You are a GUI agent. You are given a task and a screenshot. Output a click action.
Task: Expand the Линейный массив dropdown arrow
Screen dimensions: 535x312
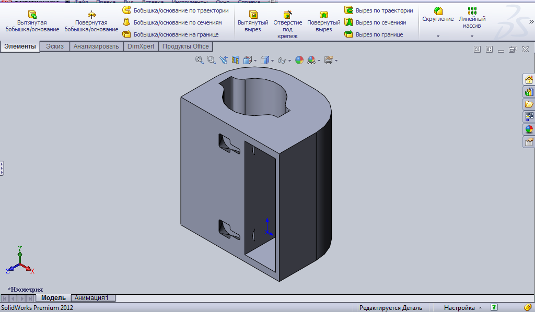[472, 36]
